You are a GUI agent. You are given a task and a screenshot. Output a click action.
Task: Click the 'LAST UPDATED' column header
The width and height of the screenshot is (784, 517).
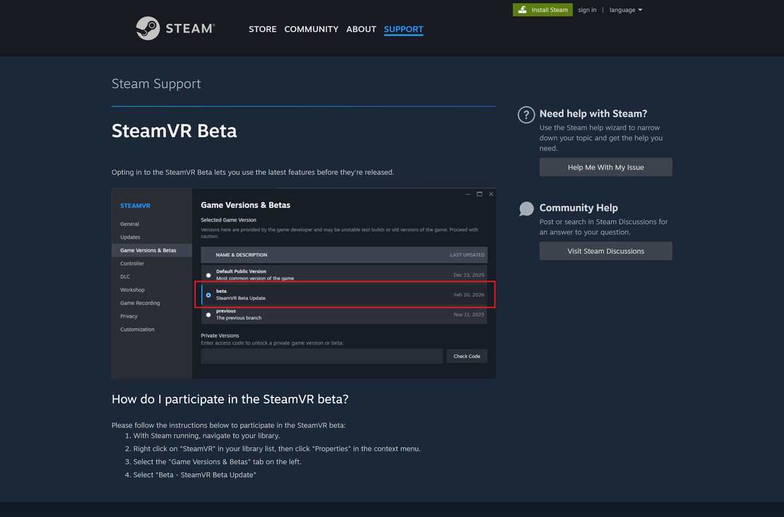[x=467, y=255]
